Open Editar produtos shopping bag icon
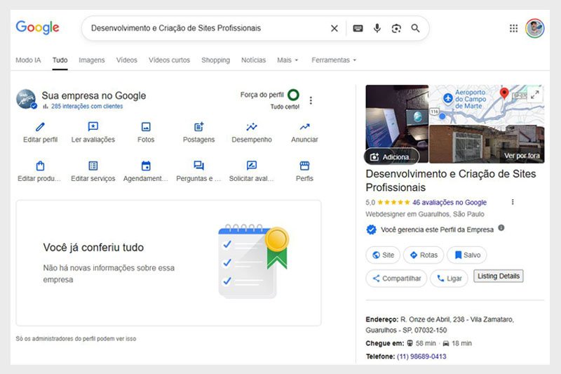This screenshot has width=561, height=374. tap(40, 166)
